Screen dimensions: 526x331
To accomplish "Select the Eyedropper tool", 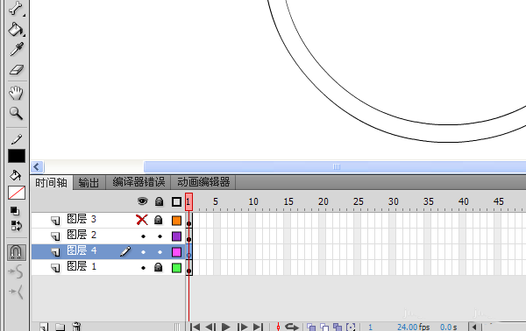I will [x=17, y=49].
